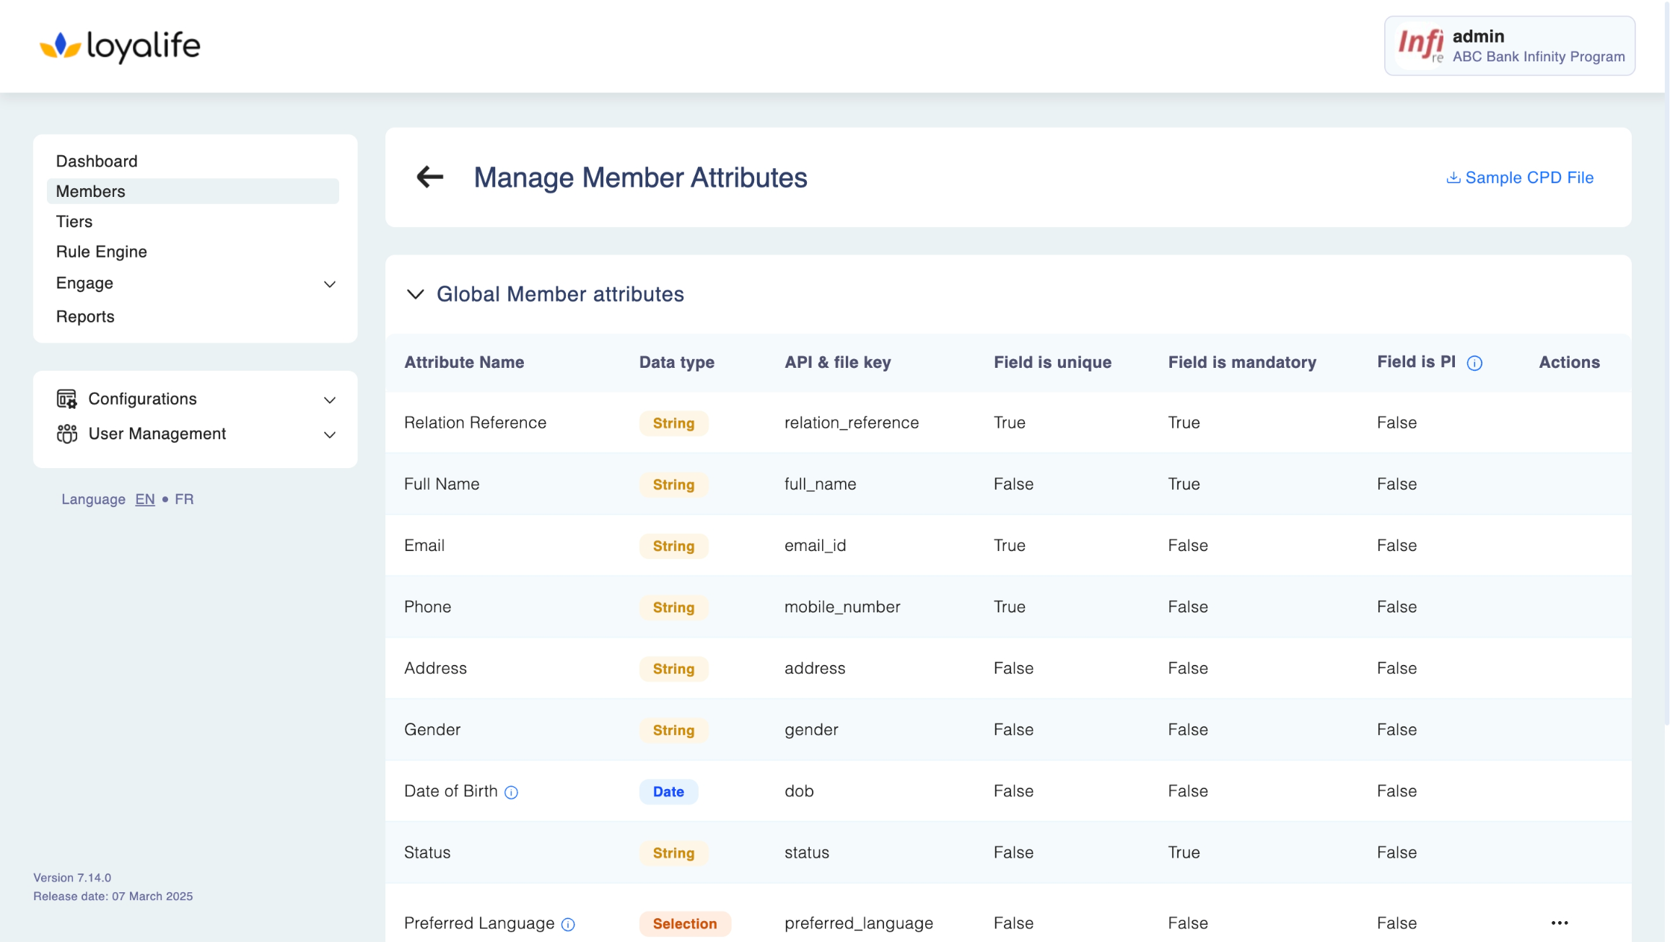Screen dimensions: 1670x942
Task: Download the Sample CPD File
Action: pyautogui.click(x=1520, y=177)
